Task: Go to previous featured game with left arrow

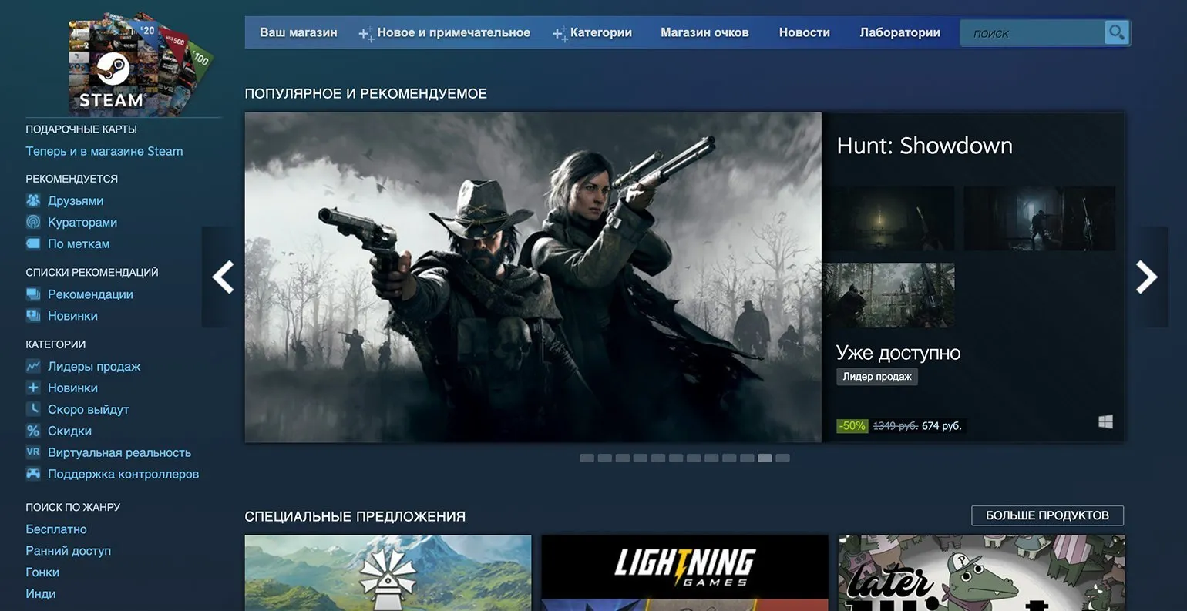Action: (223, 277)
